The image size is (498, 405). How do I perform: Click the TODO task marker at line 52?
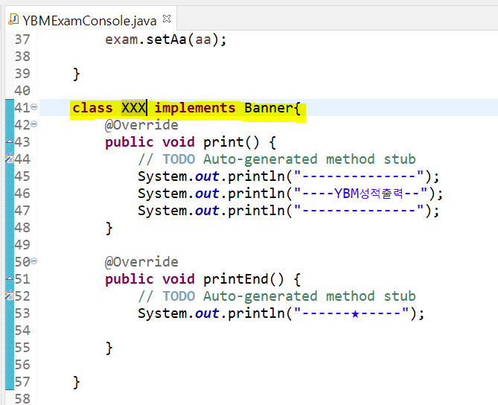pos(10,296)
